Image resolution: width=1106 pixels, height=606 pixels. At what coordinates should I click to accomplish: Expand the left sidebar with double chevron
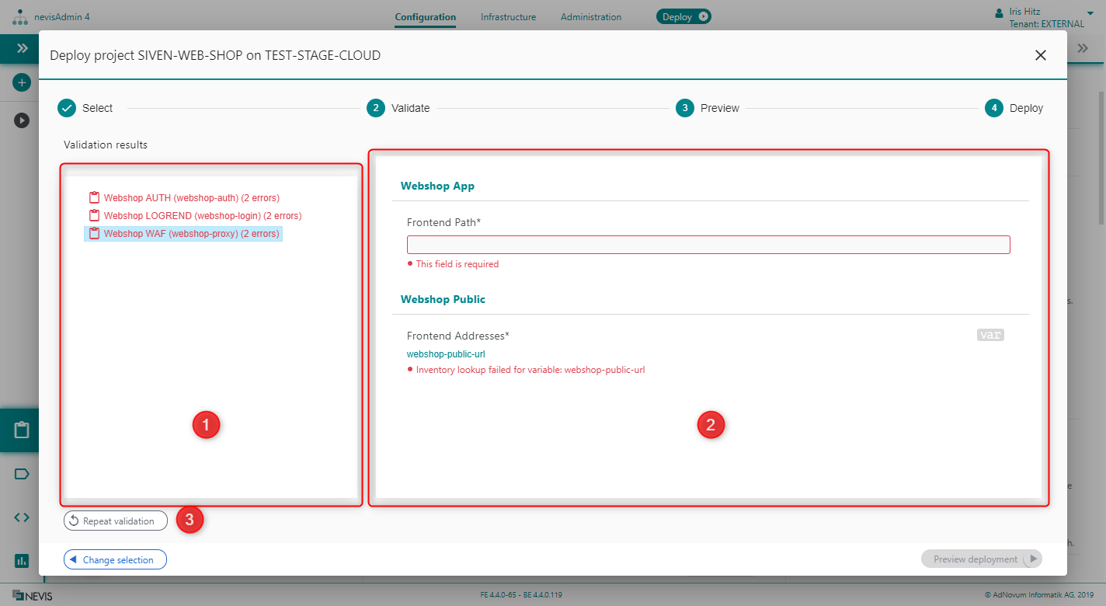pyautogui.click(x=23, y=48)
